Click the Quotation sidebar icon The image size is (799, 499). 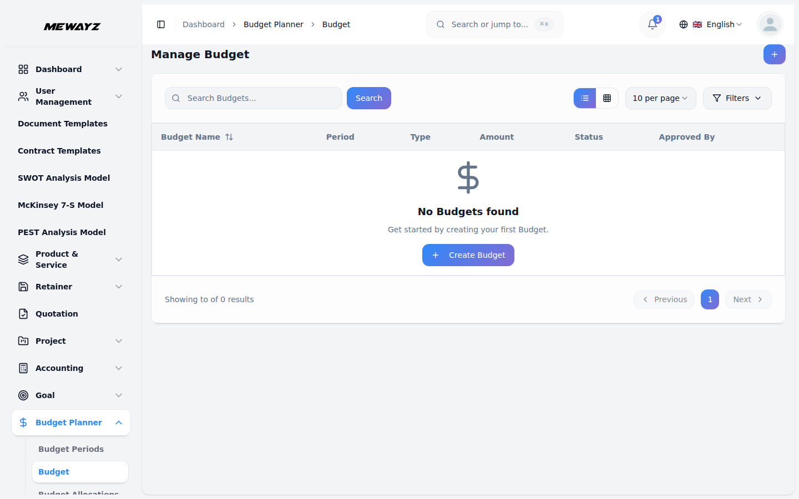click(x=23, y=314)
